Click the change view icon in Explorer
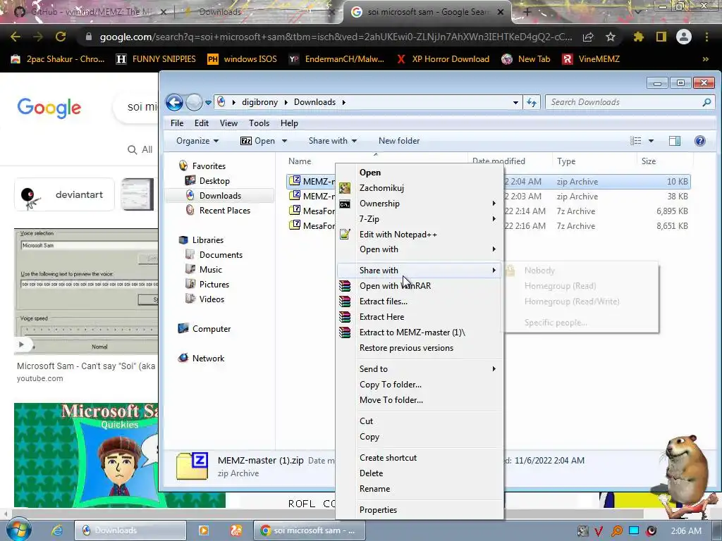The image size is (722, 541). click(x=635, y=141)
